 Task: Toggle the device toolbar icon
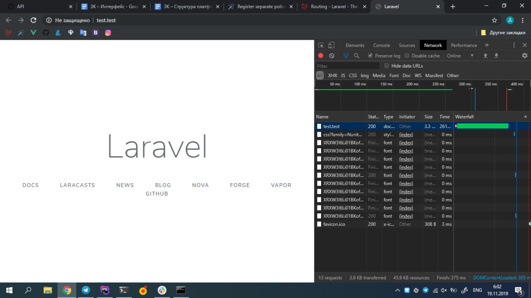[x=331, y=45]
